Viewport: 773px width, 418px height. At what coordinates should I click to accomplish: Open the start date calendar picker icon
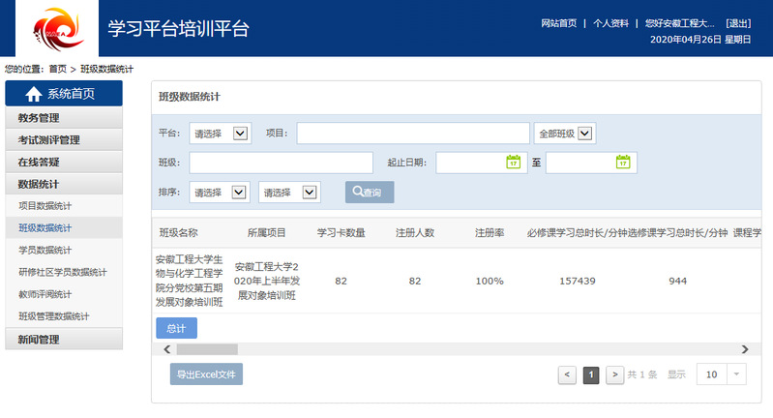(514, 163)
